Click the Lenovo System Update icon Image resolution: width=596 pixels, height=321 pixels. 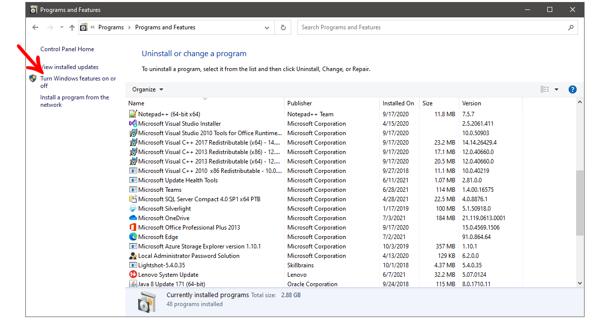(x=133, y=274)
